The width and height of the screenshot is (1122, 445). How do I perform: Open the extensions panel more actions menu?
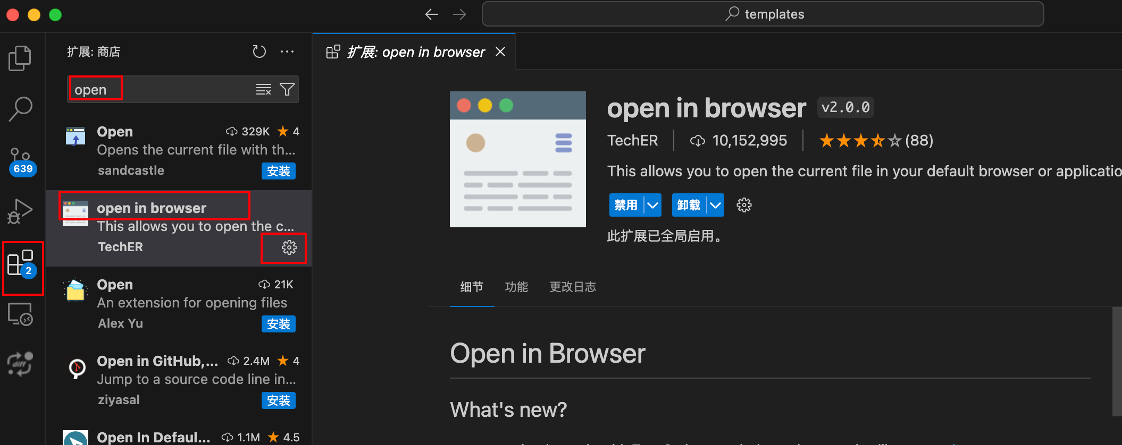coord(287,52)
